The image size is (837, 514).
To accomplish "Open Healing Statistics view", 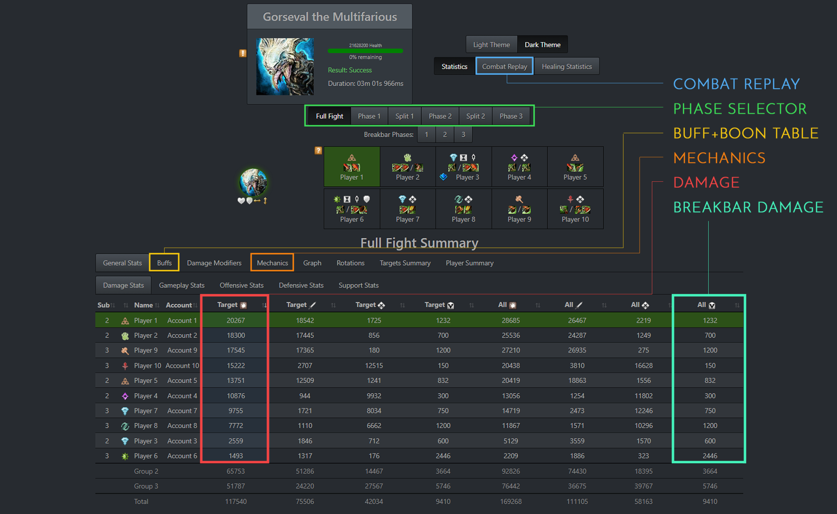I will 566,66.
